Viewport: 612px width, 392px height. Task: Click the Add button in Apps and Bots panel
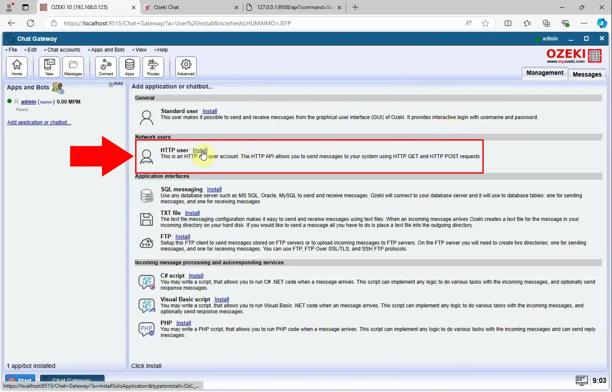[116, 84]
